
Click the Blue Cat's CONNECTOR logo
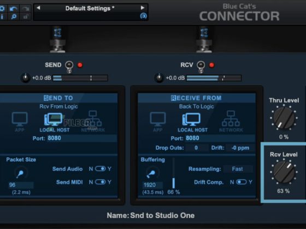[239, 13]
